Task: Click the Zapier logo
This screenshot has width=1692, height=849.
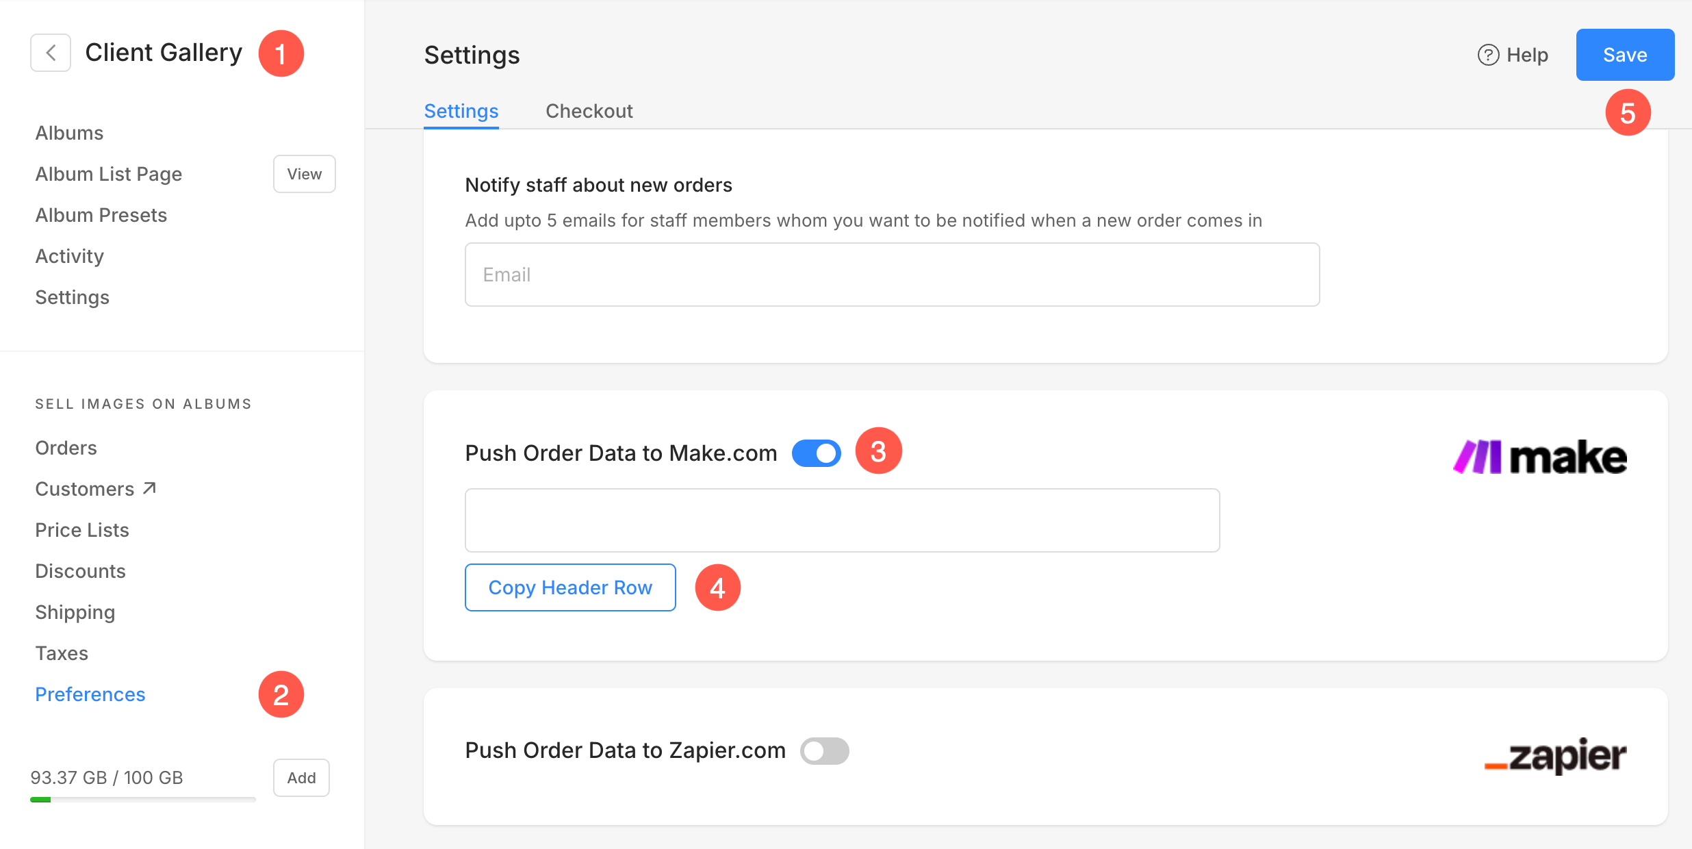Action: pos(1555,756)
